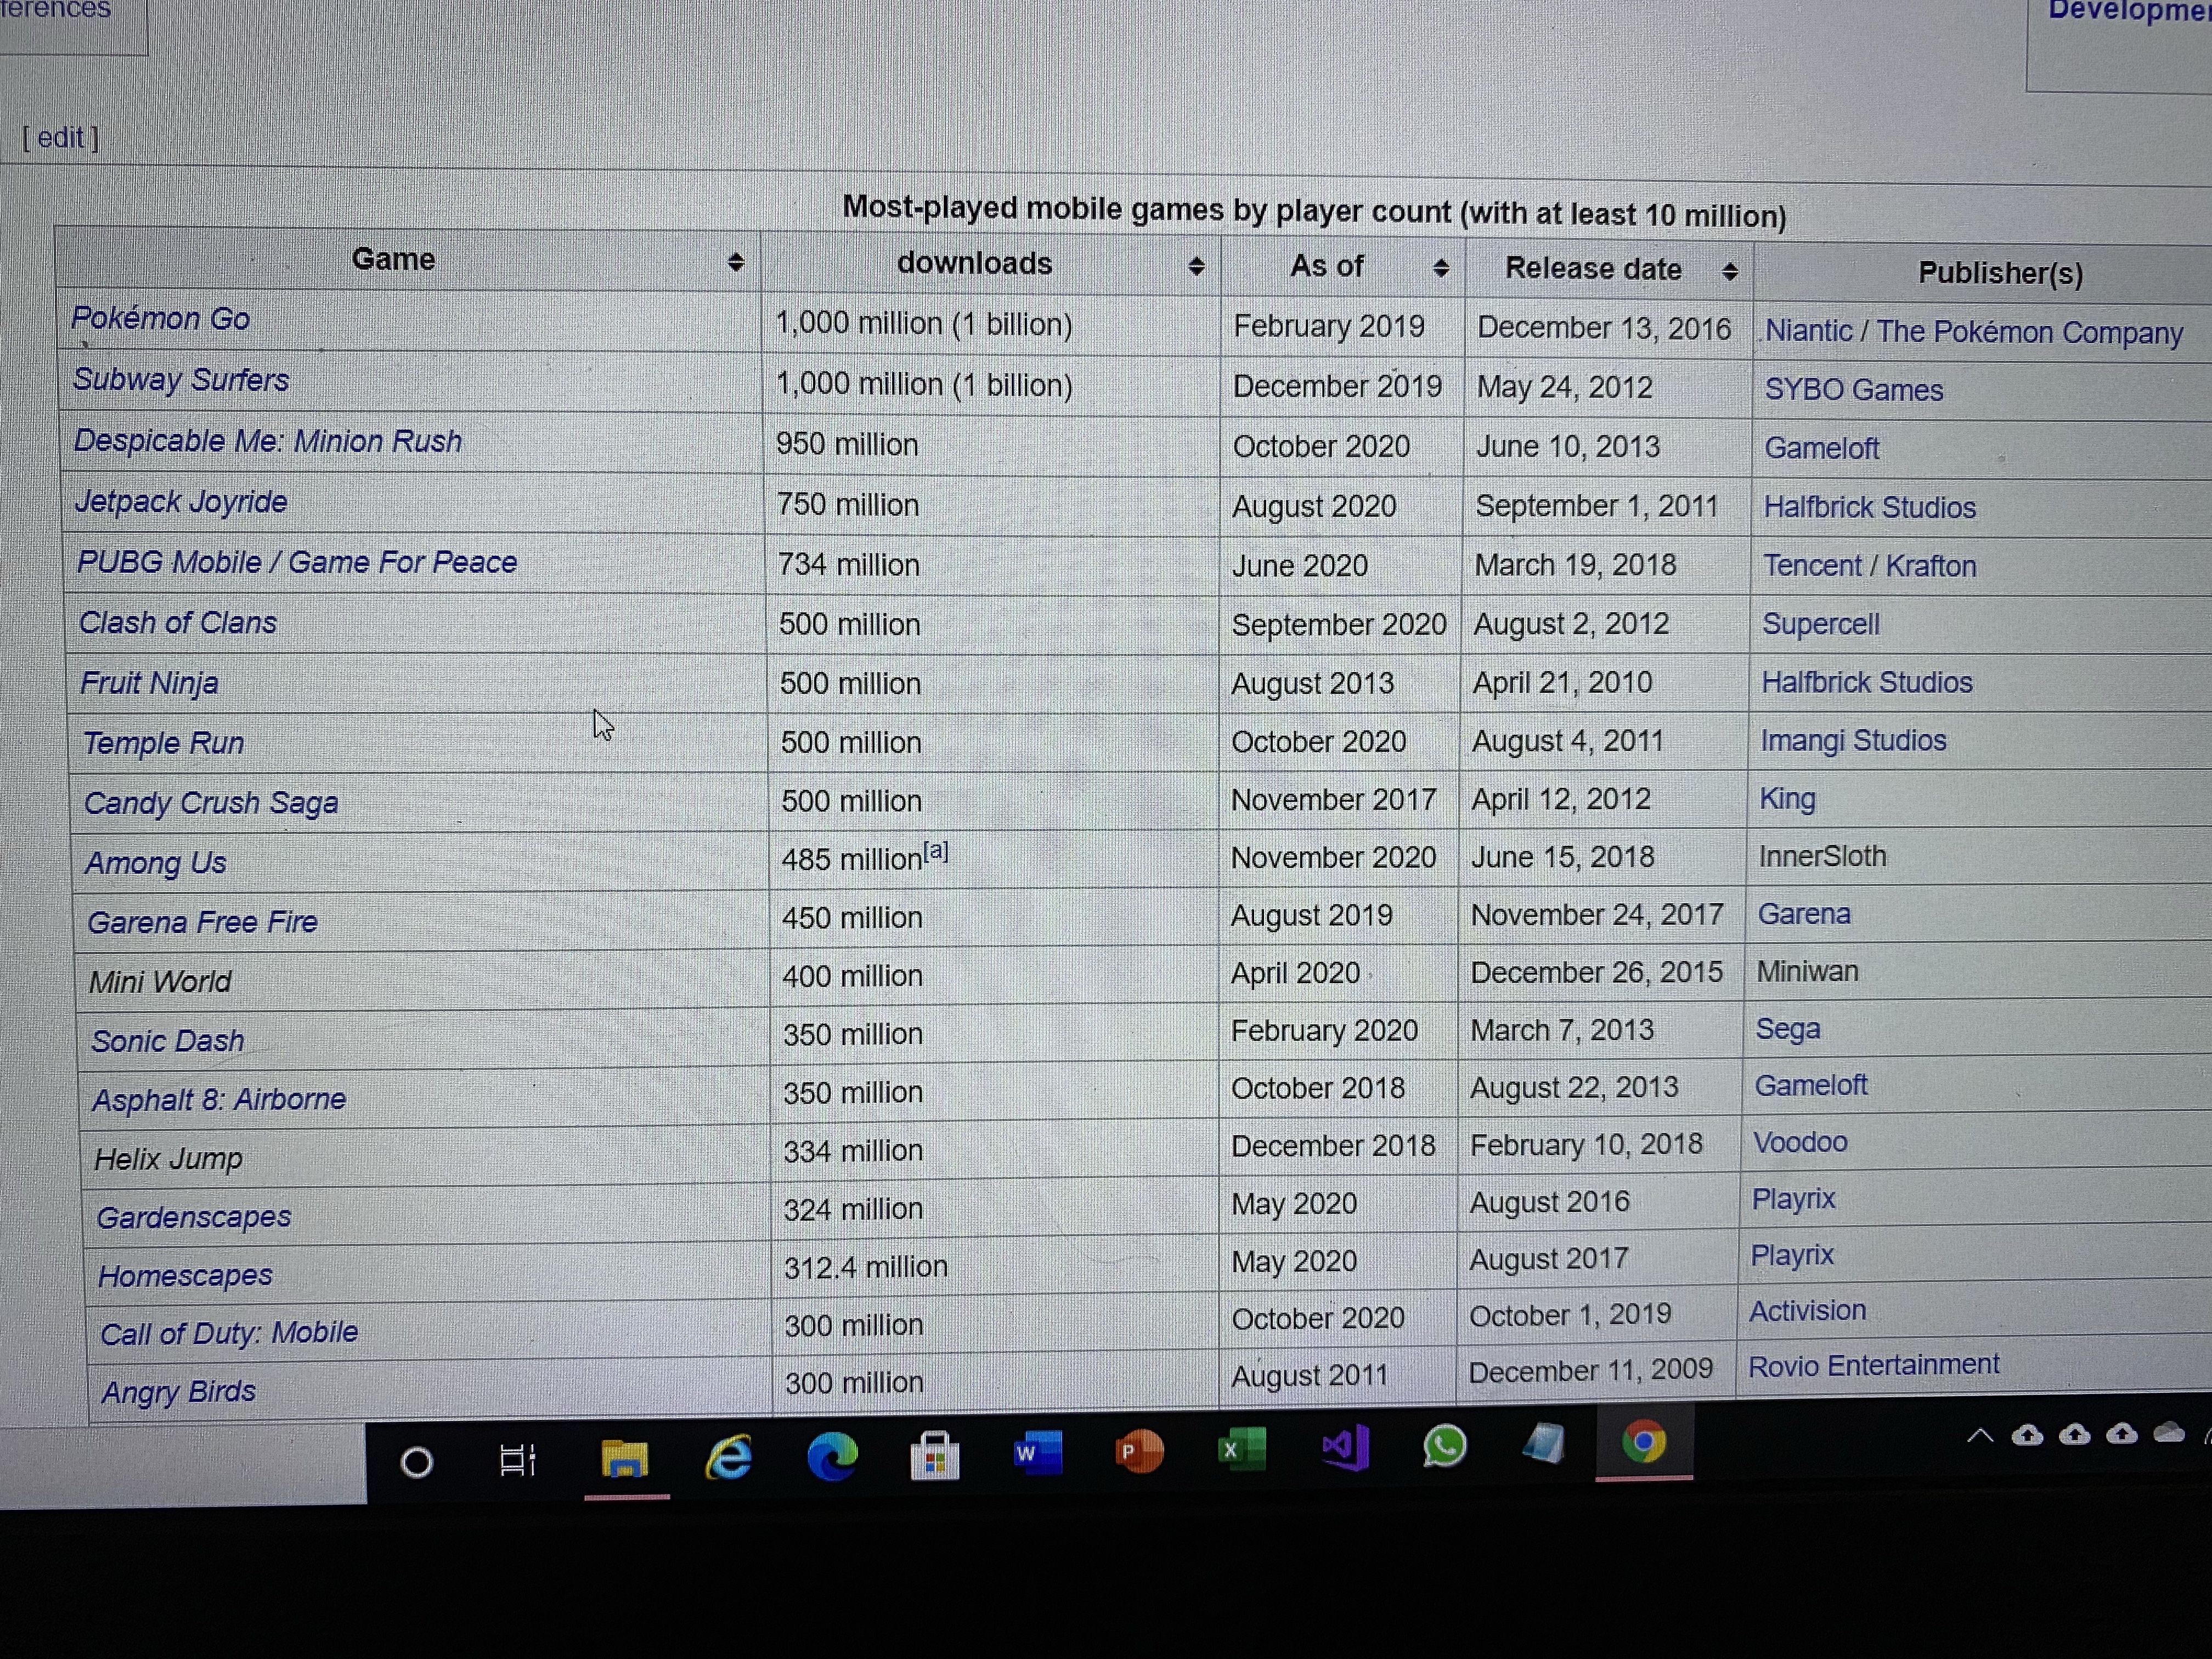Sort table by the downloads column
The height and width of the screenshot is (1659, 2212).
(x=1196, y=266)
